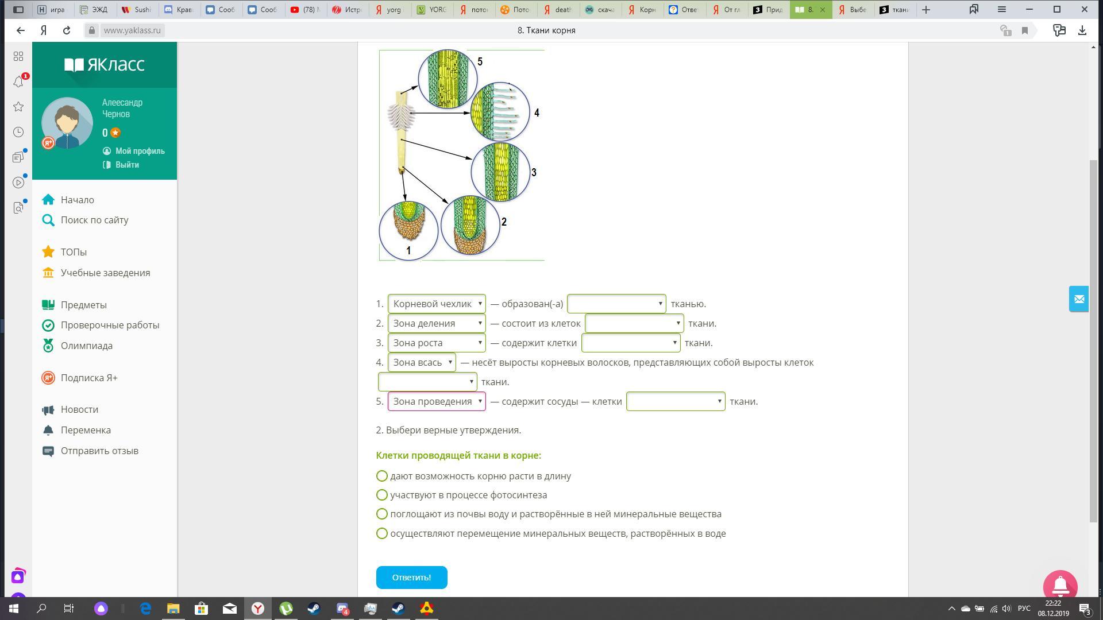
Task: Open the blue mail envelope widget
Action: (1078, 299)
